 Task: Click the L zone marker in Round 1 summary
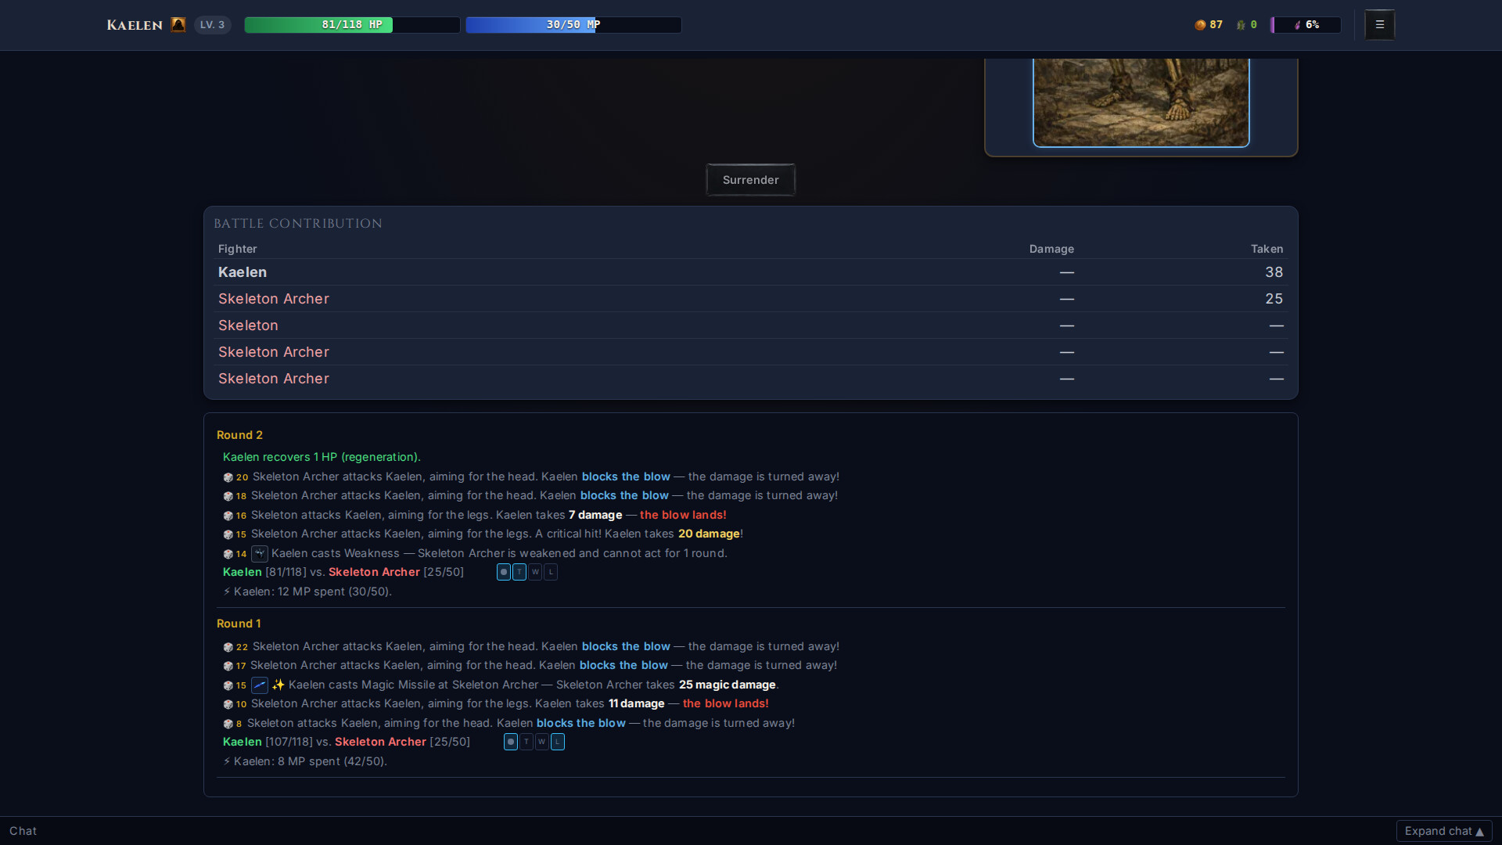click(558, 742)
